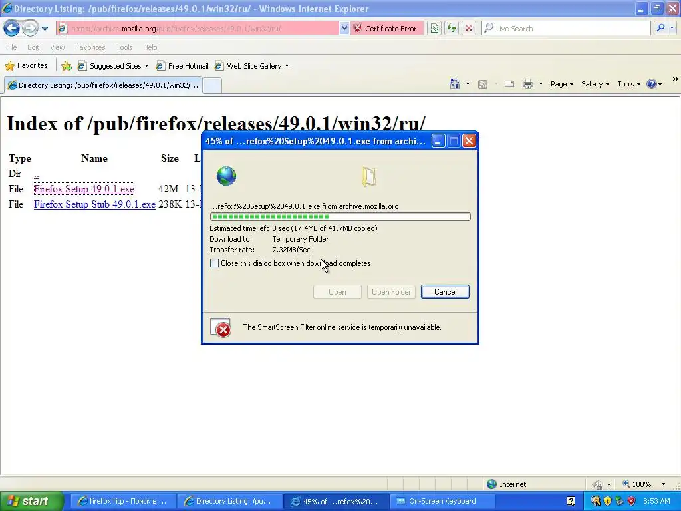Click the red shield tray icon
Screen dimensions: 681x511
(632, 501)
